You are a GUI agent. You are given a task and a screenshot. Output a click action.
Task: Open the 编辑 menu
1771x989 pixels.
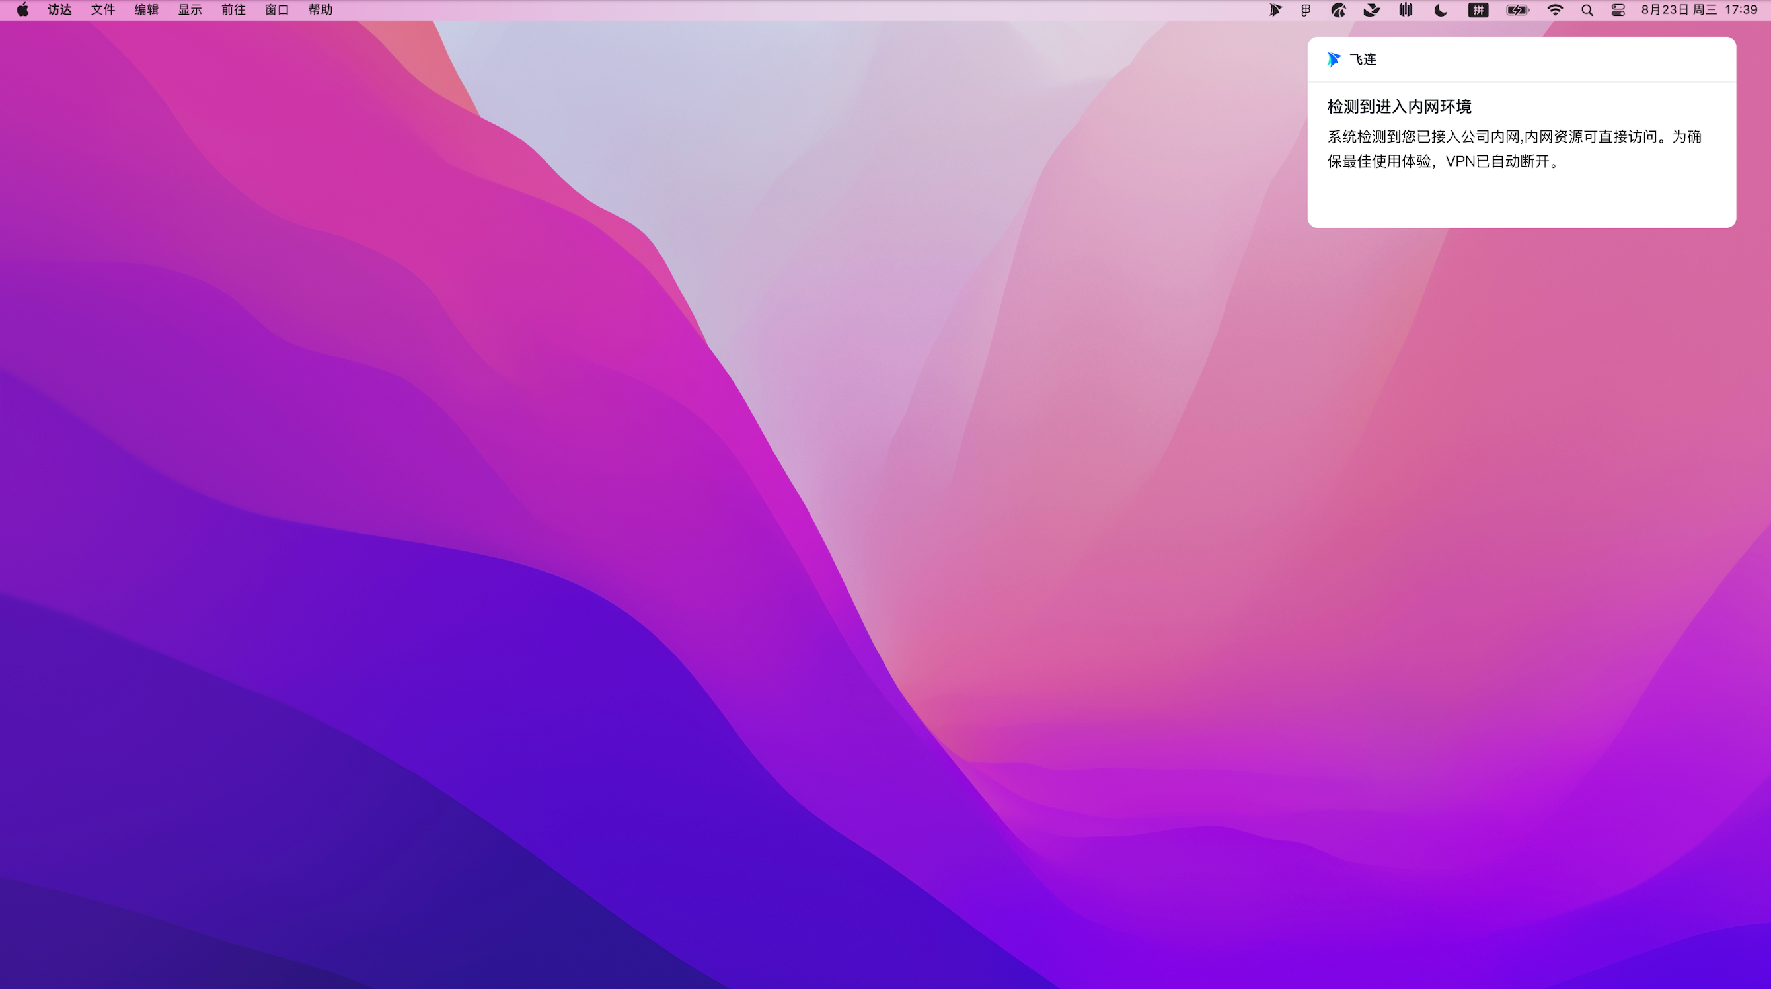click(x=147, y=10)
